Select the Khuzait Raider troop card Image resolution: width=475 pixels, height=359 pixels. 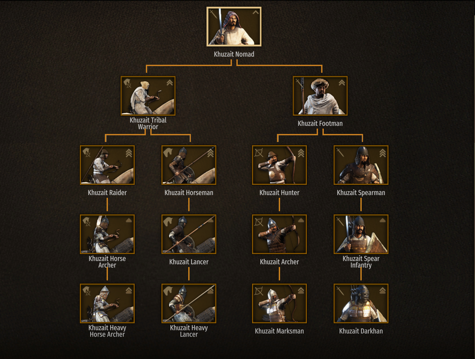[x=107, y=165]
